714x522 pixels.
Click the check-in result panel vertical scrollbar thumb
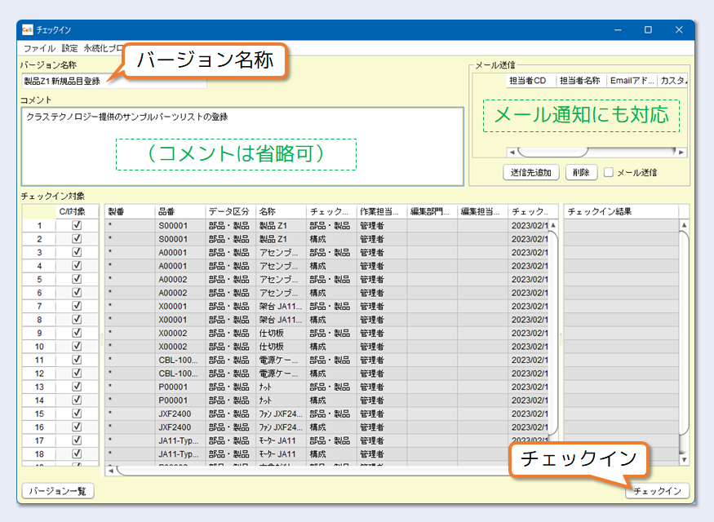[x=684, y=332]
